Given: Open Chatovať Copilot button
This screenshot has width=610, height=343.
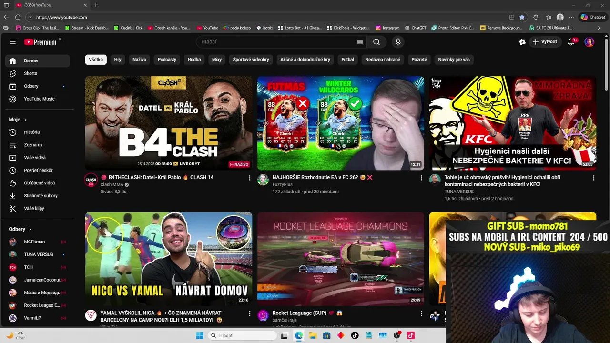Looking at the screenshot, I should pos(593,17).
